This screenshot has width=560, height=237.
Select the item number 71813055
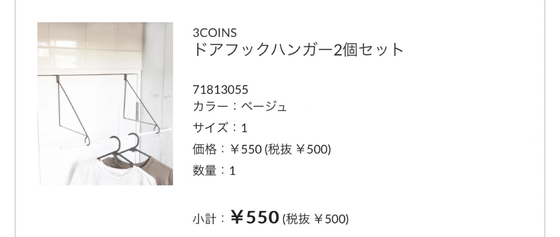(x=220, y=90)
